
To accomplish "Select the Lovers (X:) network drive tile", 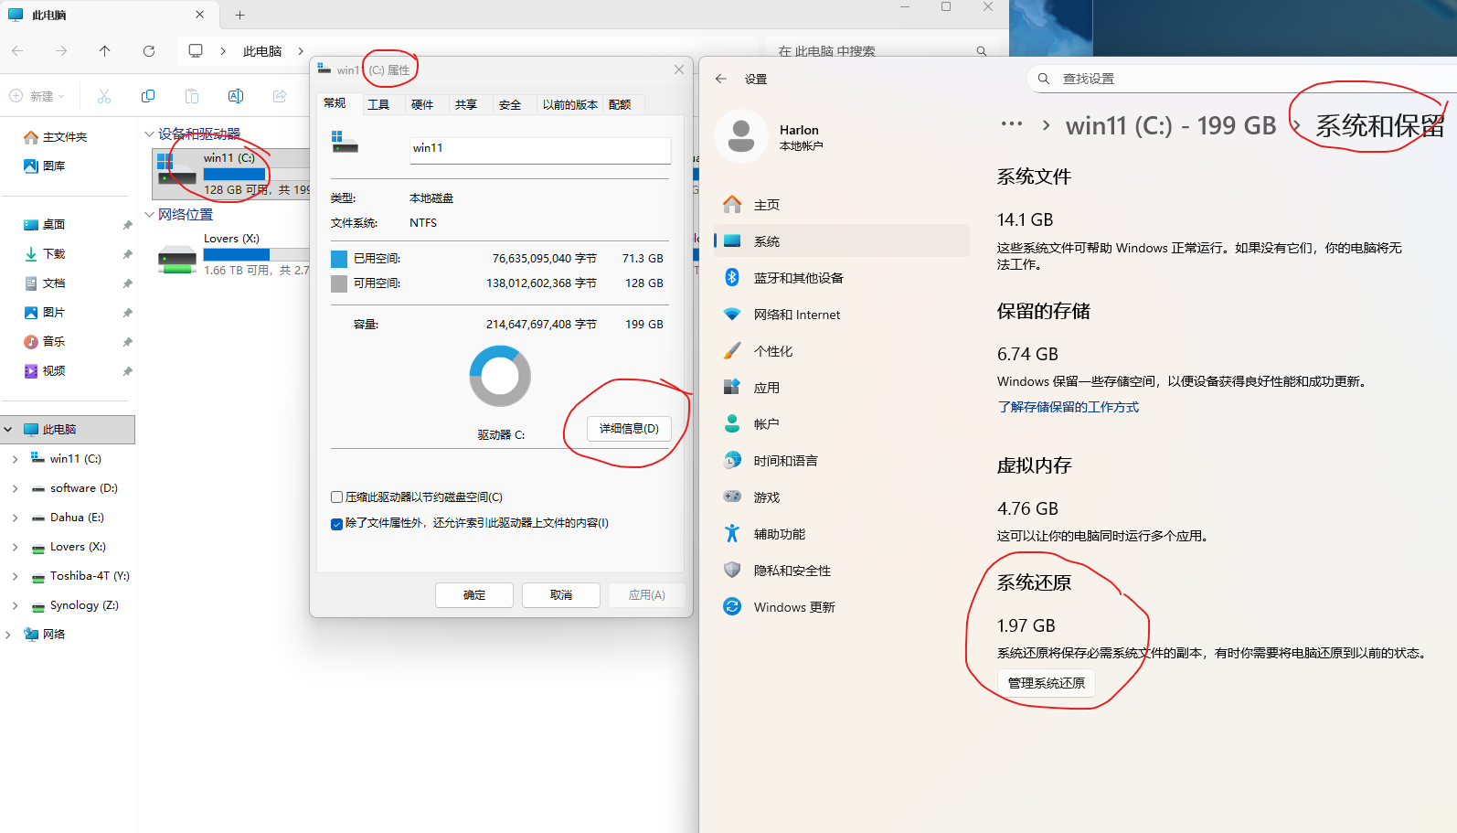I will 231,254.
